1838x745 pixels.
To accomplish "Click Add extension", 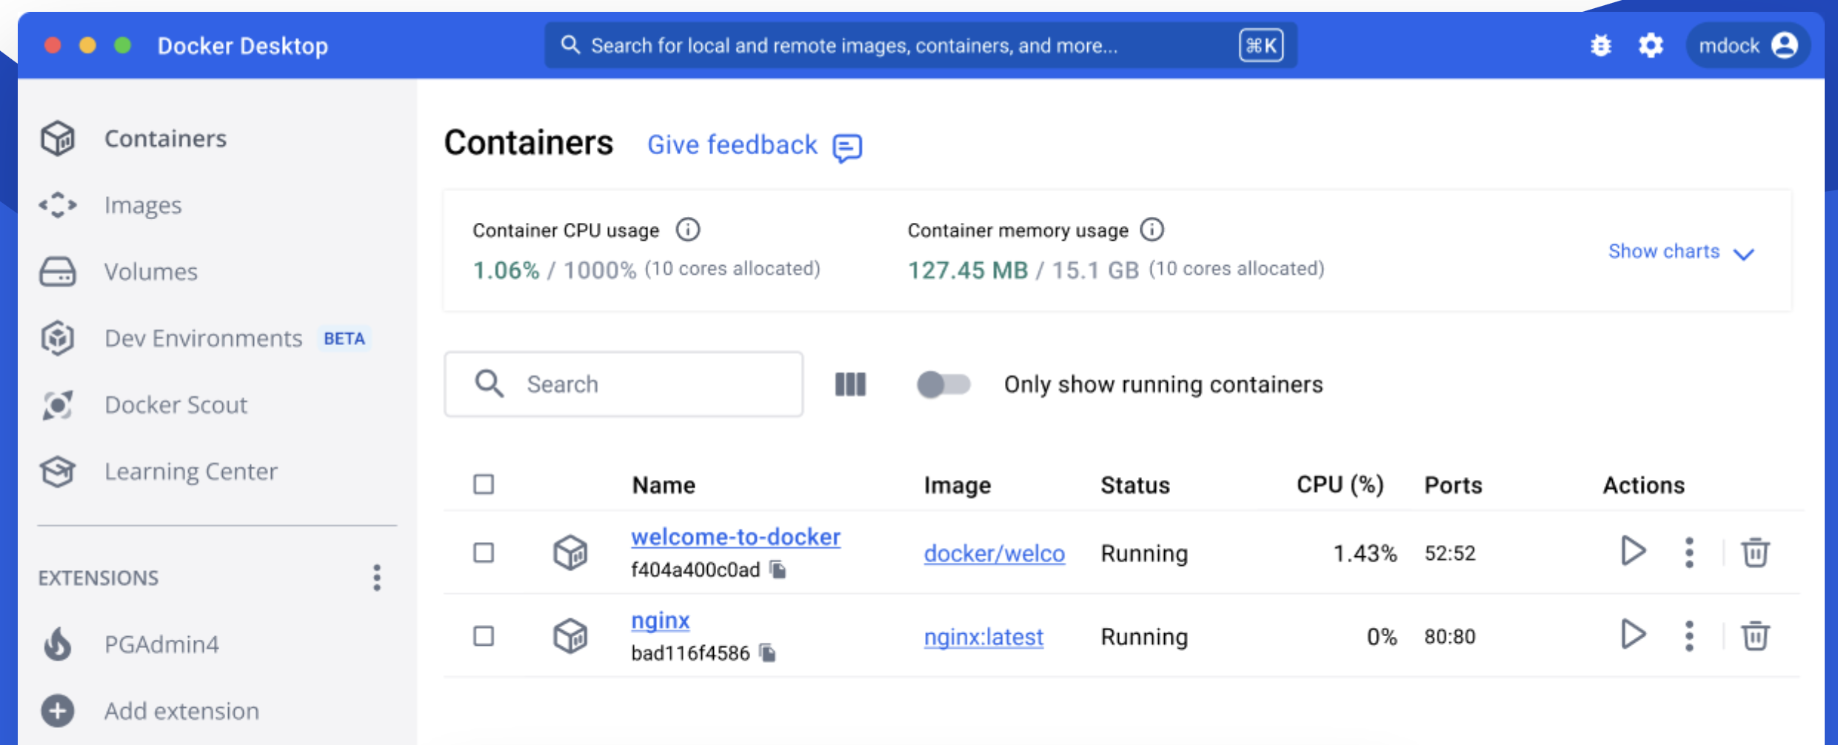I will 181,711.
